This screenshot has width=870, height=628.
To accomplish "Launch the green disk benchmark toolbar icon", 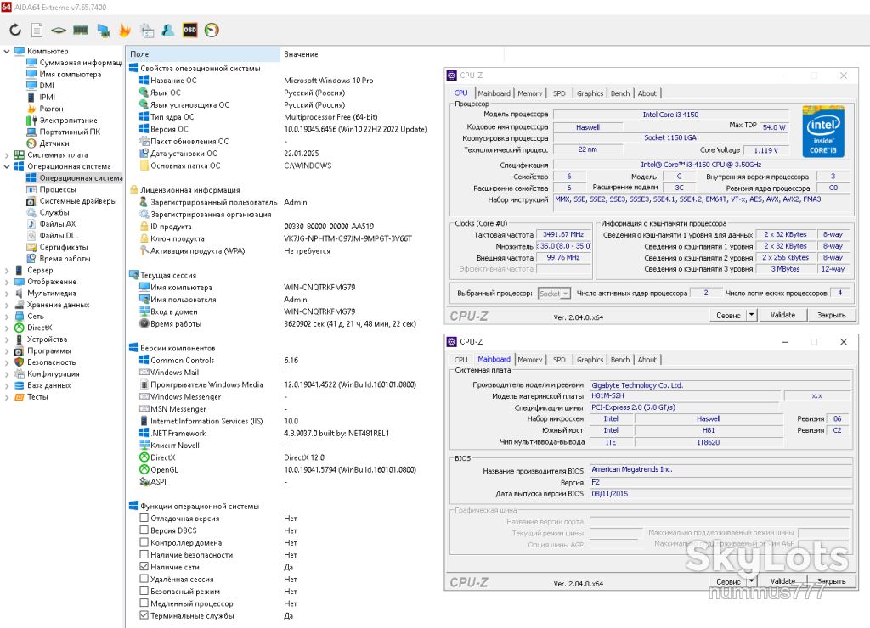I will click(59, 30).
